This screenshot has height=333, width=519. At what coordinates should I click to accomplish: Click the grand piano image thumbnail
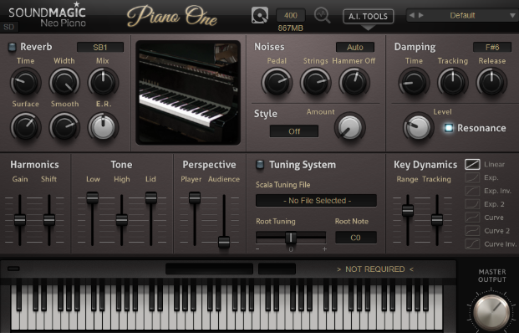[188, 92]
